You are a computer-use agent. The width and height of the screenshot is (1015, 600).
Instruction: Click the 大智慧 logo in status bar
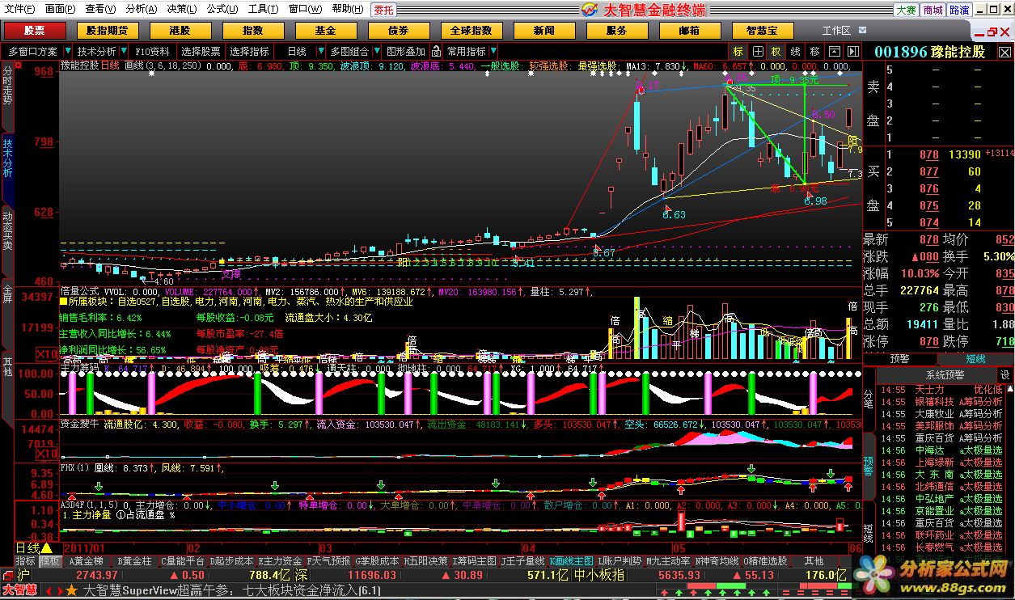19,591
